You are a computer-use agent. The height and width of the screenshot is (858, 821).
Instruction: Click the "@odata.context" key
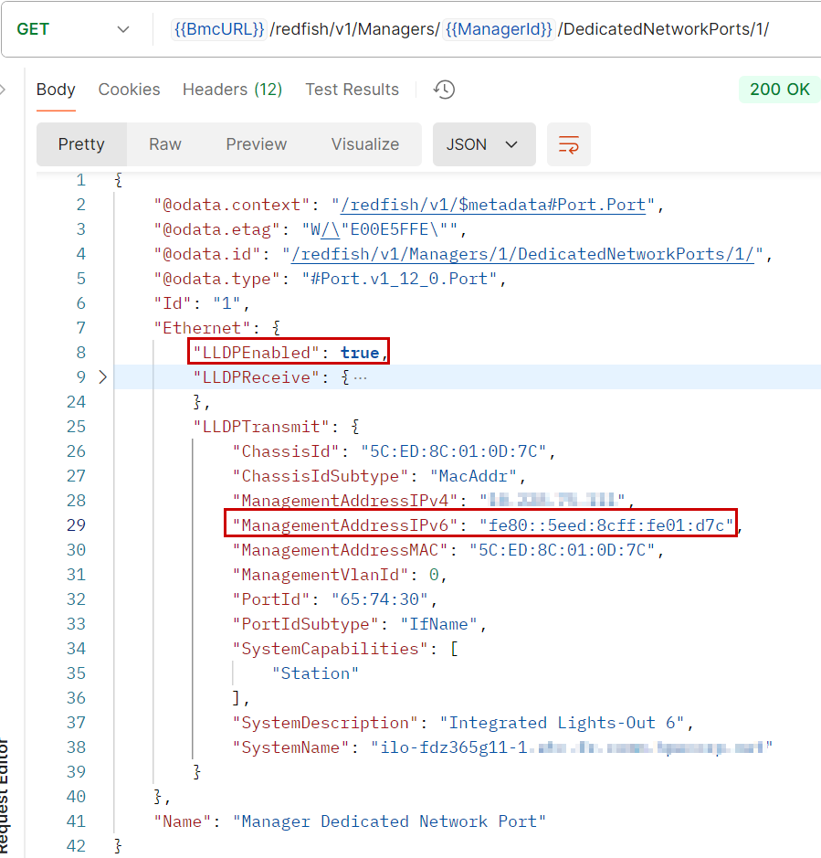232,205
